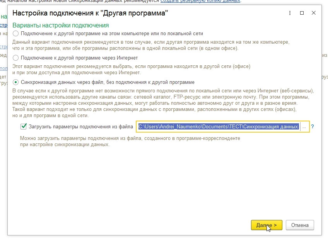Select connection on this computer or local network
328x242 pixels.
coord(16,34)
